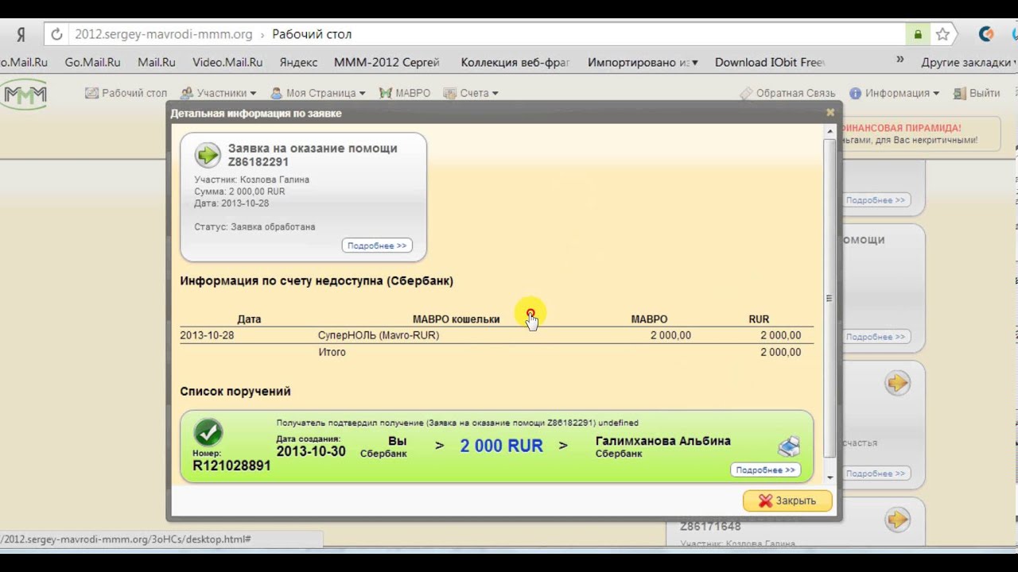
Task: Click the Дата column header
Action: click(x=249, y=319)
